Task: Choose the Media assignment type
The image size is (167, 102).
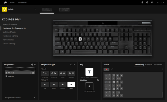Action: click(x=54, y=84)
